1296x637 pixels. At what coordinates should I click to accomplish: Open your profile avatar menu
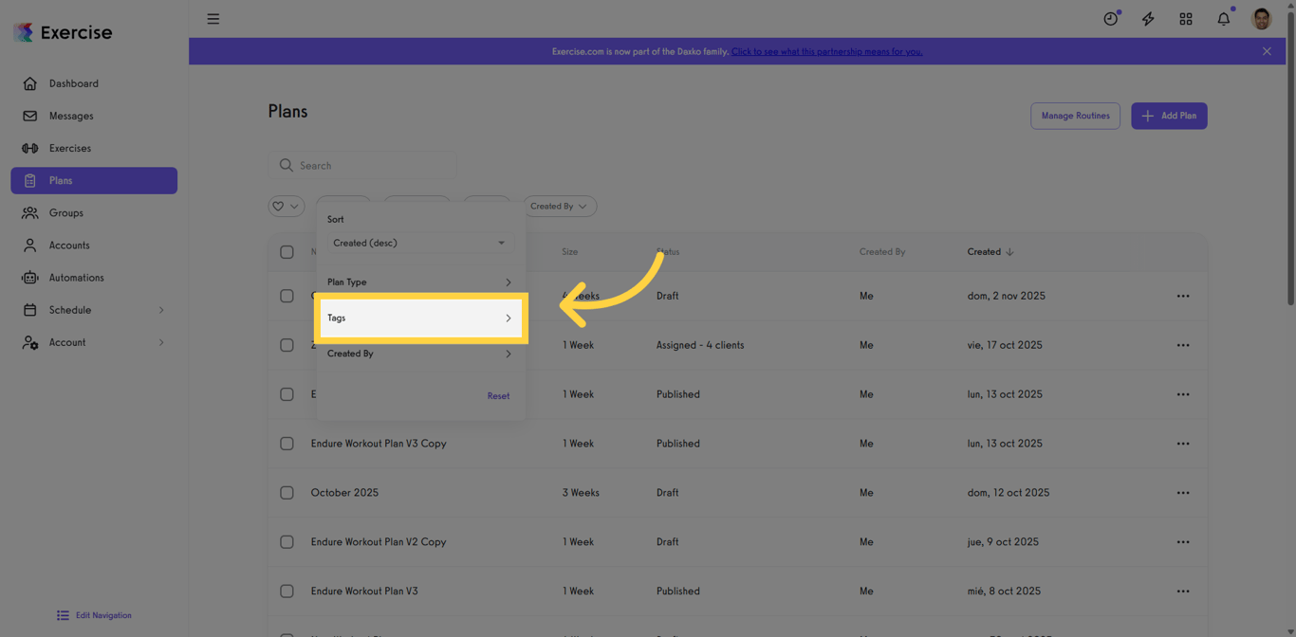pyautogui.click(x=1261, y=18)
